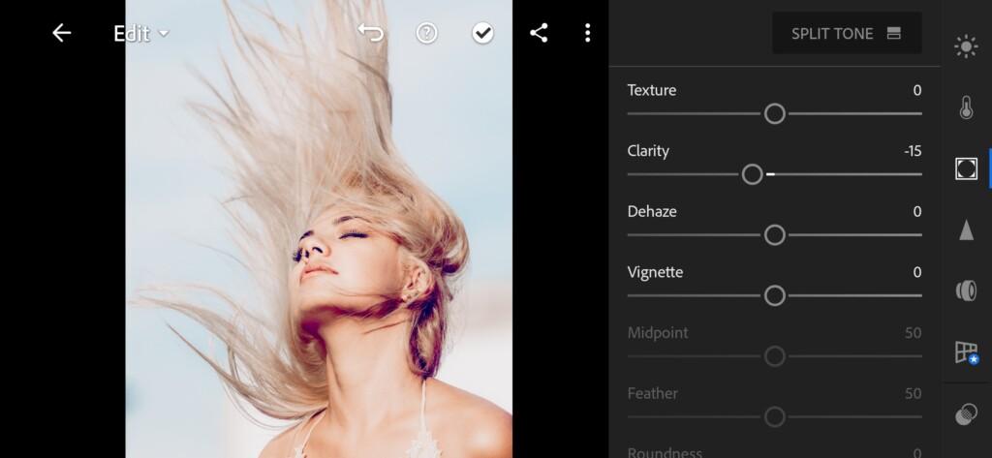Open the Optics lens icon
The image size is (992, 458).
[x=966, y=291]
